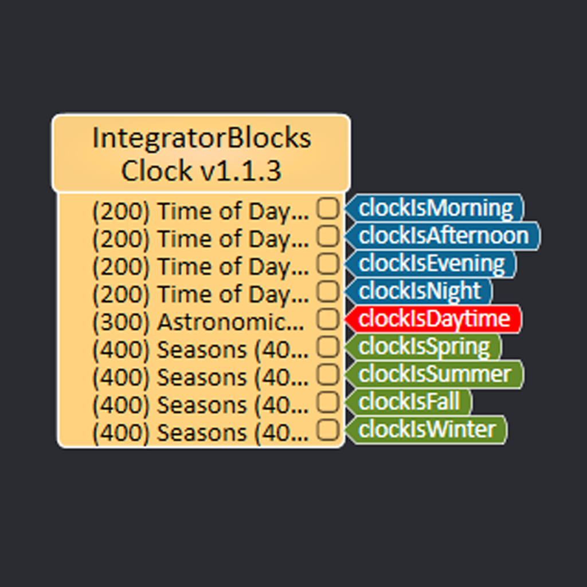Toggle the checkbox beside clockIsNight
This screenshot has height=587, width=587.
pos(328,293)
